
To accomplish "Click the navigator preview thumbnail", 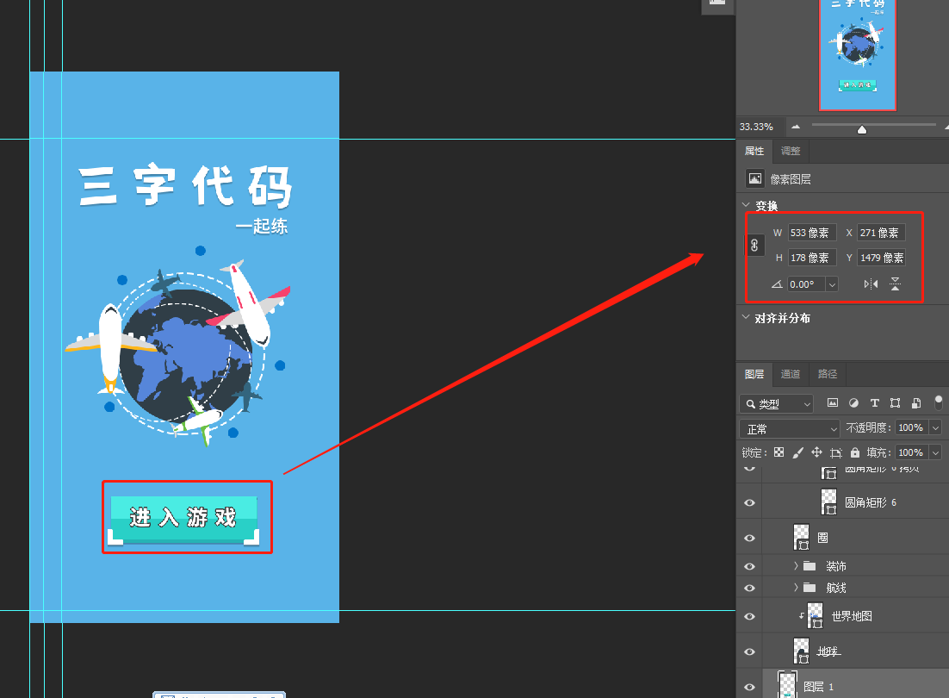I will point(857,55).
